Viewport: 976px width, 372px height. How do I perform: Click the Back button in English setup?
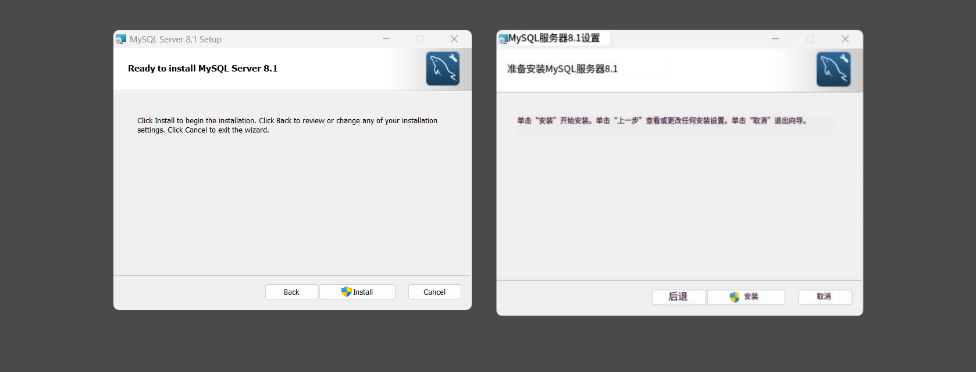(291, 292)
